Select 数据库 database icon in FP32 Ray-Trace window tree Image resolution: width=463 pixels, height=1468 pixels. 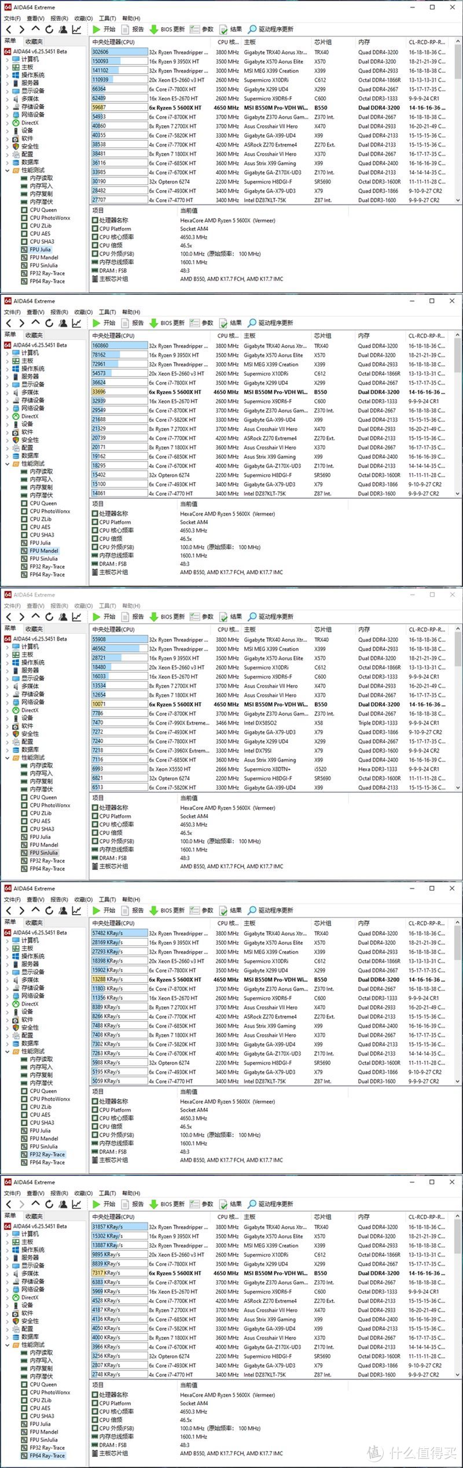tap(16, 1043)
